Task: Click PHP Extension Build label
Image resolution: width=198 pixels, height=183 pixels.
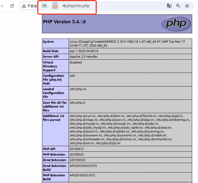Action: 54,177
